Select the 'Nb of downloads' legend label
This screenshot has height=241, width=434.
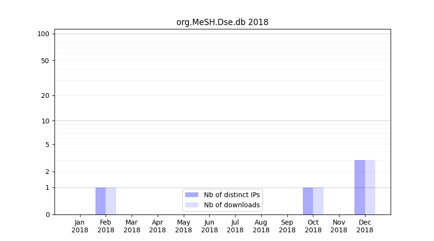click(232, 205)
